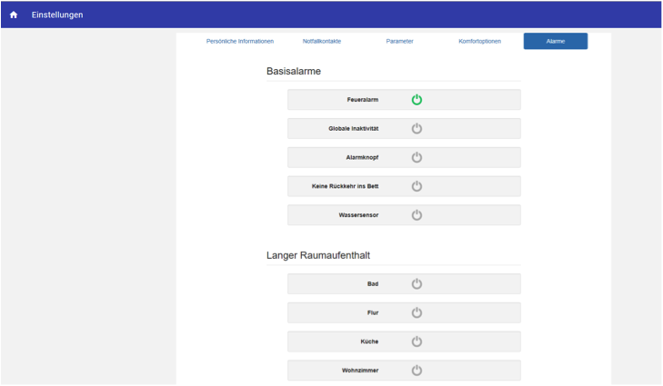Click the Langer Raumaufenthalt heading
The height and width of the screenshot is (386, 663).
(318, 255)
